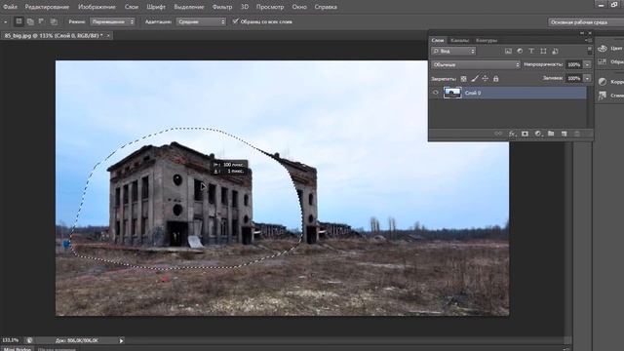
Task: Open the Редактирование menu
Action: (x=47, y=7)
